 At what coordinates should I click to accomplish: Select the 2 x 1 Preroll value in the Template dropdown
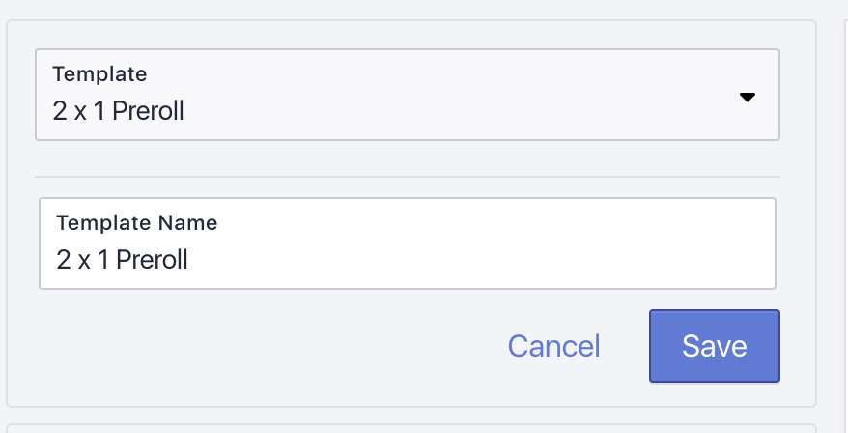point(119,111)
